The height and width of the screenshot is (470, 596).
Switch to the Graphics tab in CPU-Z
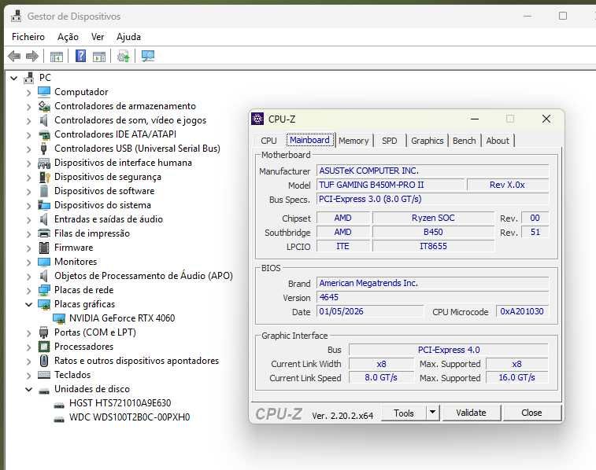tap(428, 141)
